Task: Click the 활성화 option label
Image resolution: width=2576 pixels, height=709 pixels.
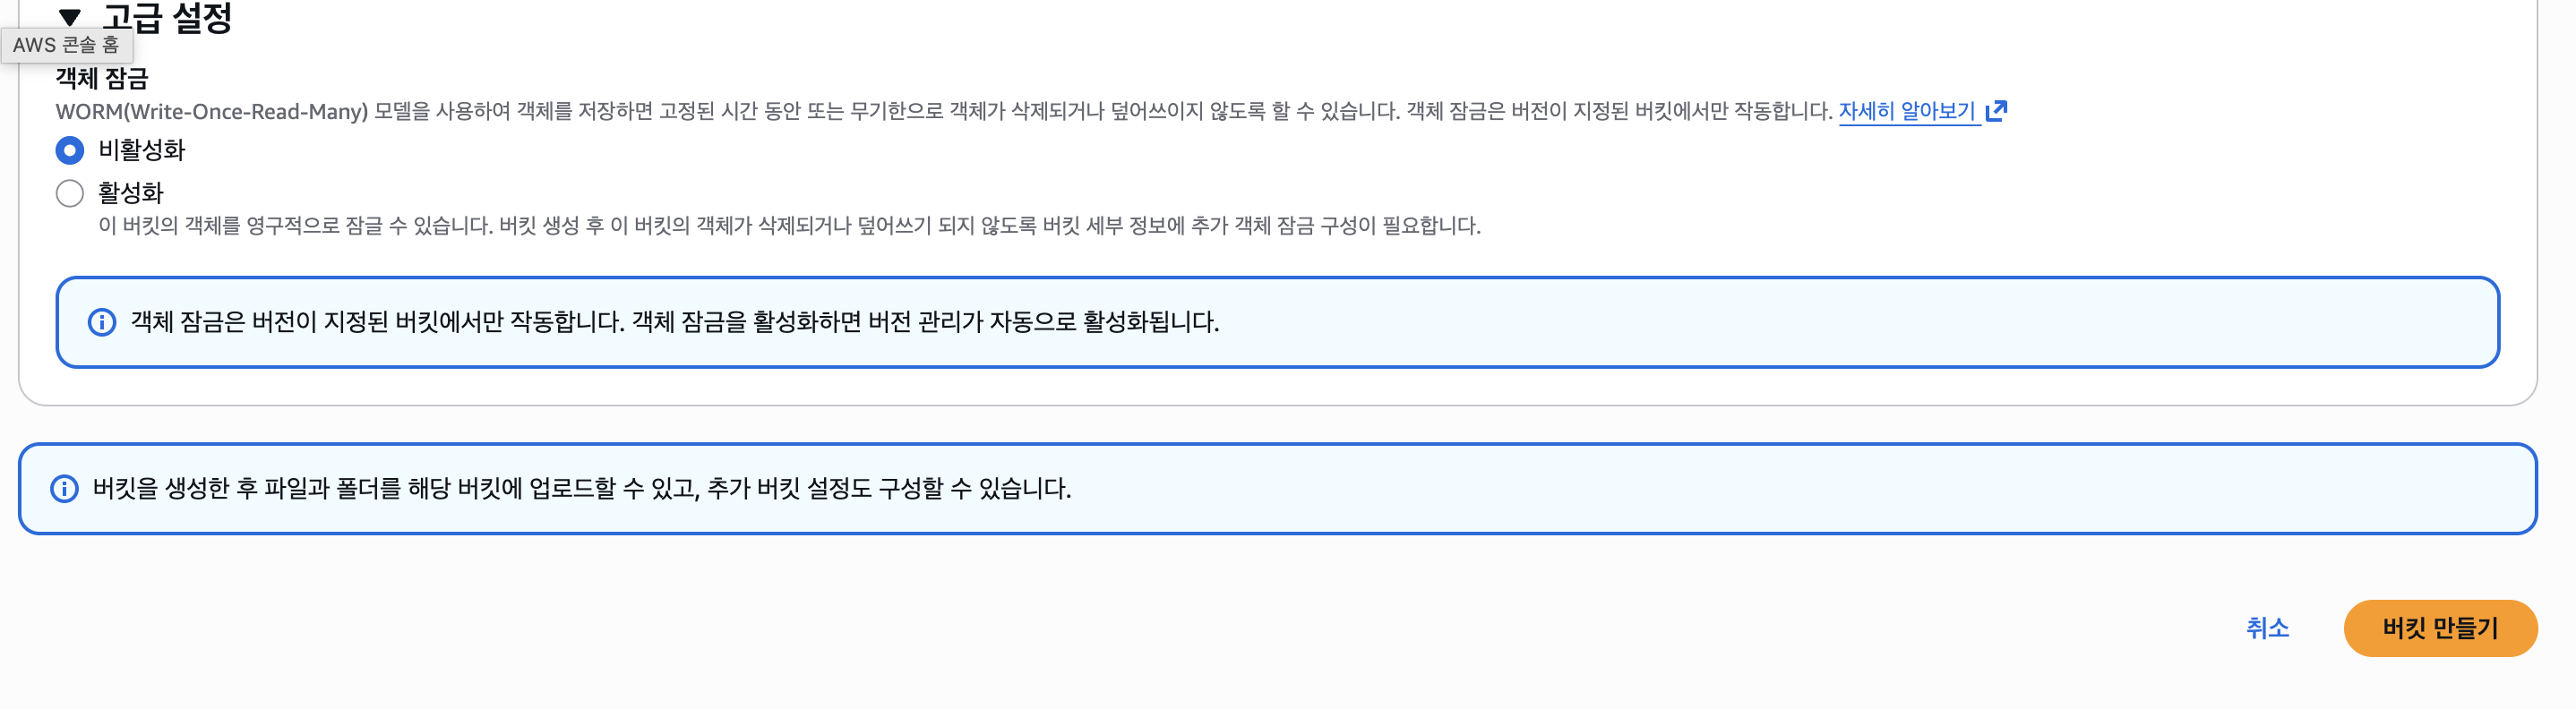Action: tap(130, 193)
